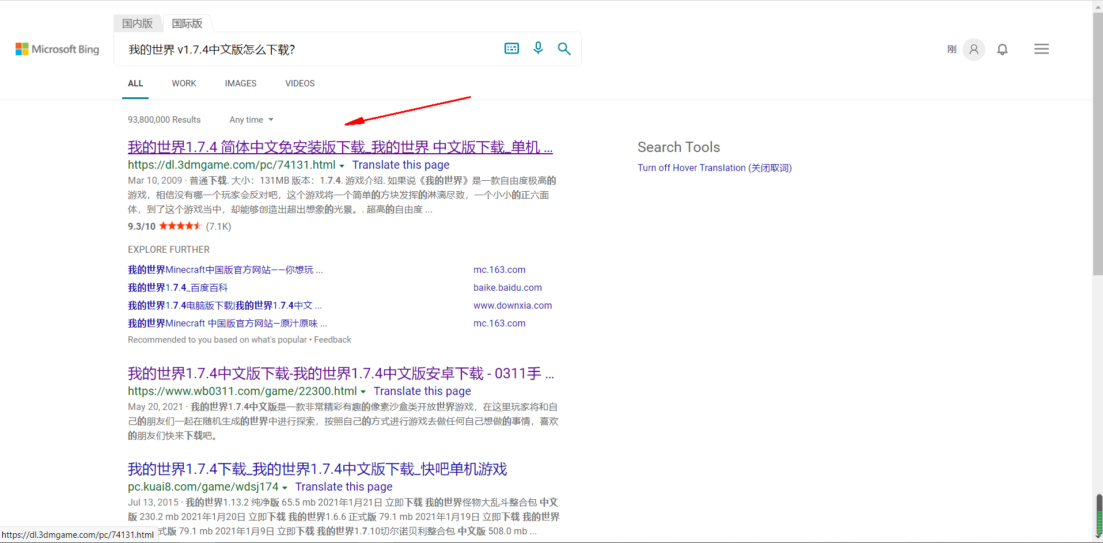Viewport: 1103px width, 543px height.
Task: Open the pc.kuai8.com/game/wdsj174 URL link
Action: click(203, 487)
